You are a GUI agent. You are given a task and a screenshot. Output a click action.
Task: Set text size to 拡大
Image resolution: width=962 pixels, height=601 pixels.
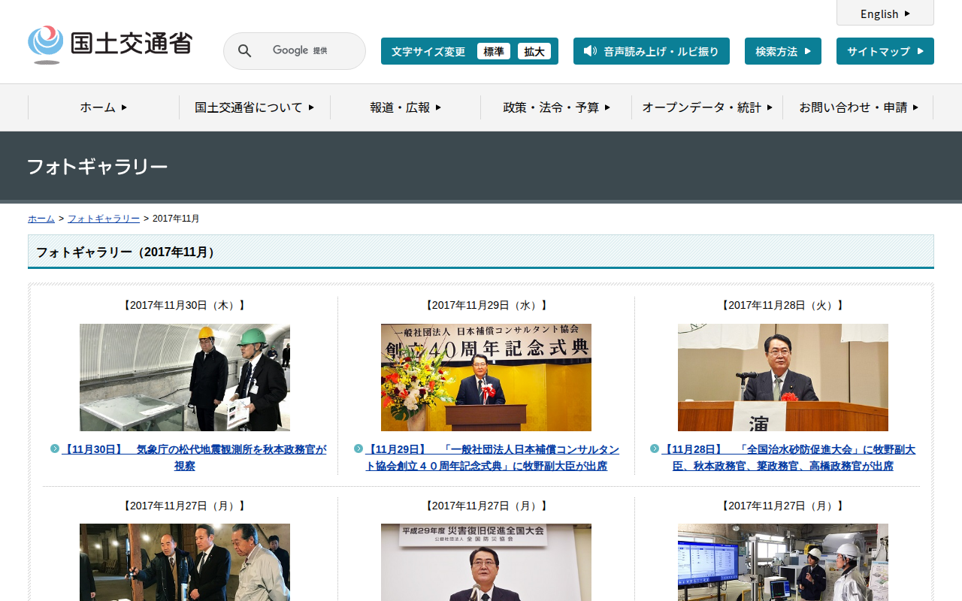click(534, 51)
